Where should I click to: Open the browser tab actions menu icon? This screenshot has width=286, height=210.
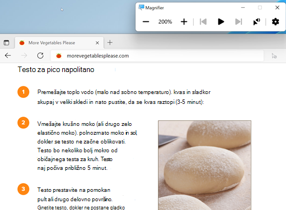coord(7,43)
